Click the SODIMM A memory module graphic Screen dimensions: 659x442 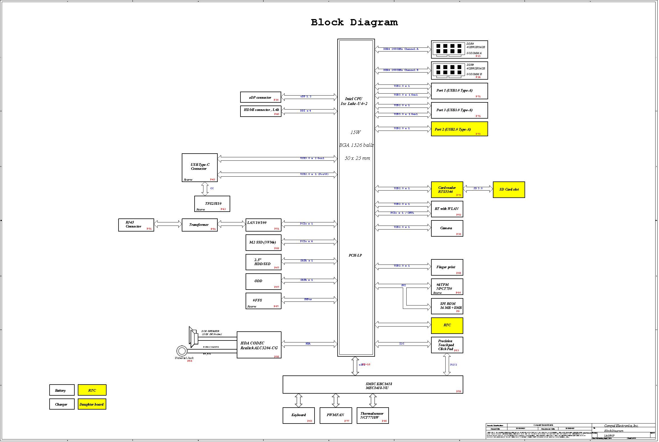pyautogui.click(x=449, y=49)
